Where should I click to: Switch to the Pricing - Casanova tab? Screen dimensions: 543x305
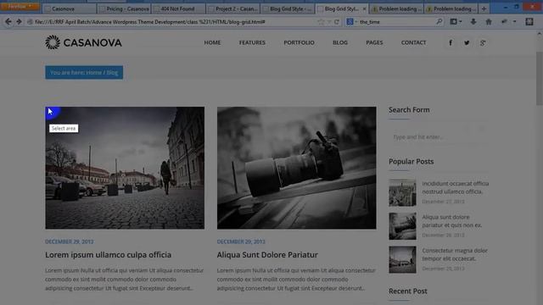[x=124, y=8]
